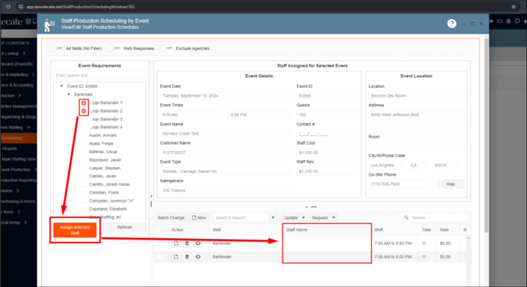
Task: Click the grid search magnifier icon
Action: click(x=406, y=217)
